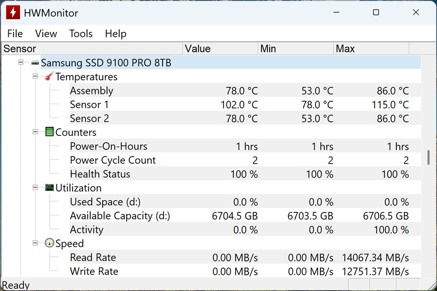The image size is (437, 291).
Task: Collapse the Samsung SSD 9100 PRO node
Action: [21, 62]
